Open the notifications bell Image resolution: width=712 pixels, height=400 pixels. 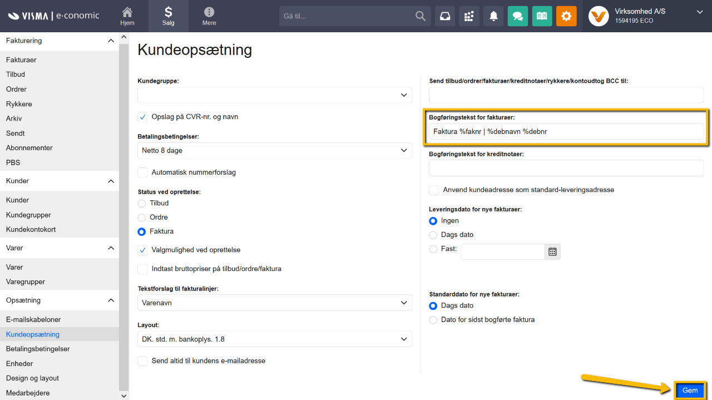(493, 16)
